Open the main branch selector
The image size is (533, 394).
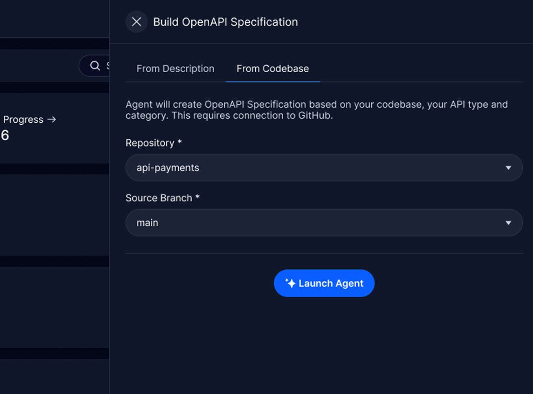(x=318, y=223)
